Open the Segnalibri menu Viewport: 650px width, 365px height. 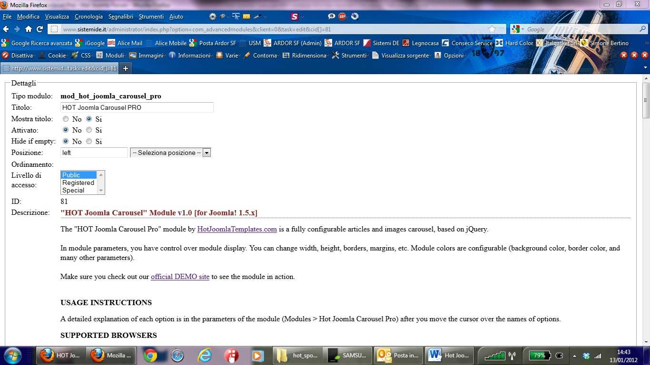pos(121,17)
